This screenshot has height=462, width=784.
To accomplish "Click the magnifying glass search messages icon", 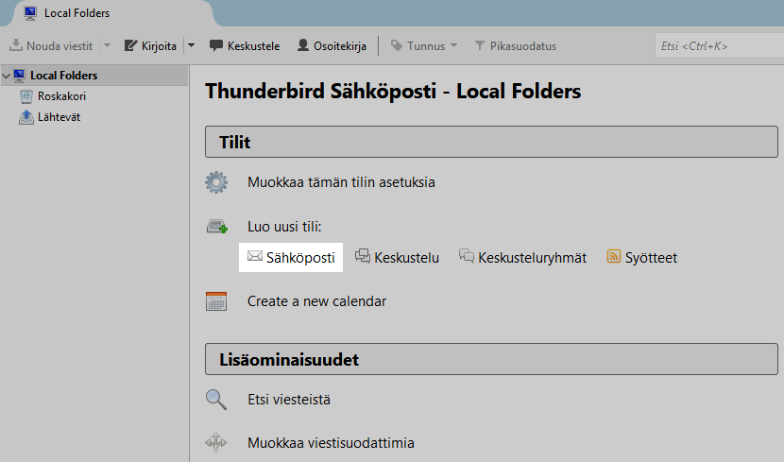I will pos(216,400).
